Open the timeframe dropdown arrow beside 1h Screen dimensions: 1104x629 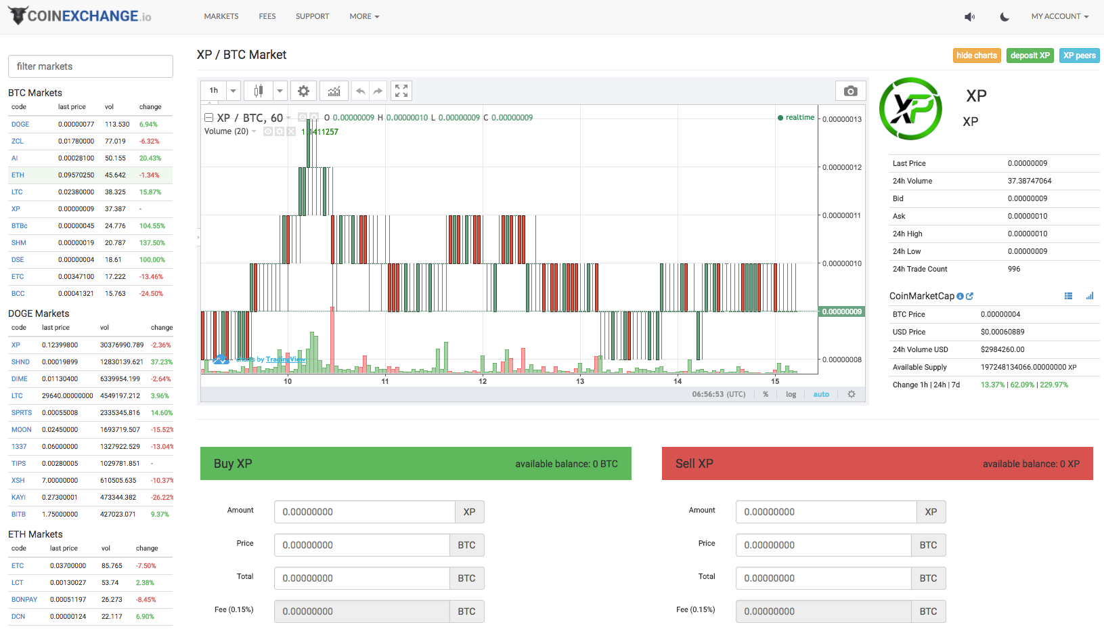pos(233,91)
